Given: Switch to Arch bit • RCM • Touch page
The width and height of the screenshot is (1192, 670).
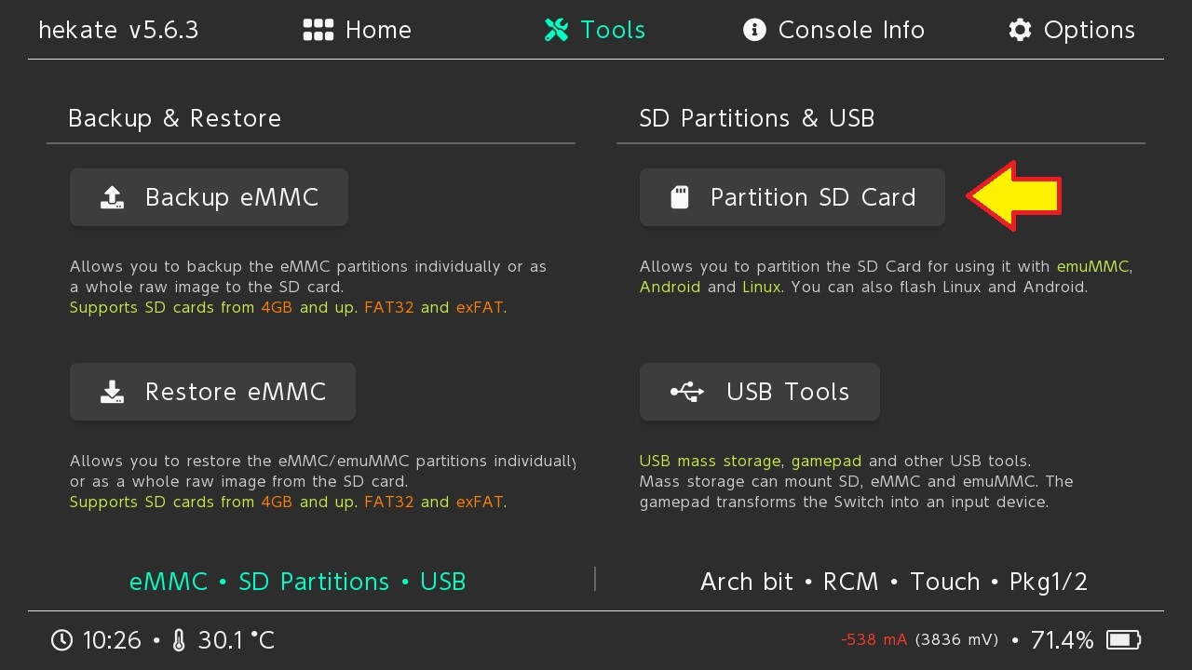Looking at the screenshot, I should coord(893,582).
